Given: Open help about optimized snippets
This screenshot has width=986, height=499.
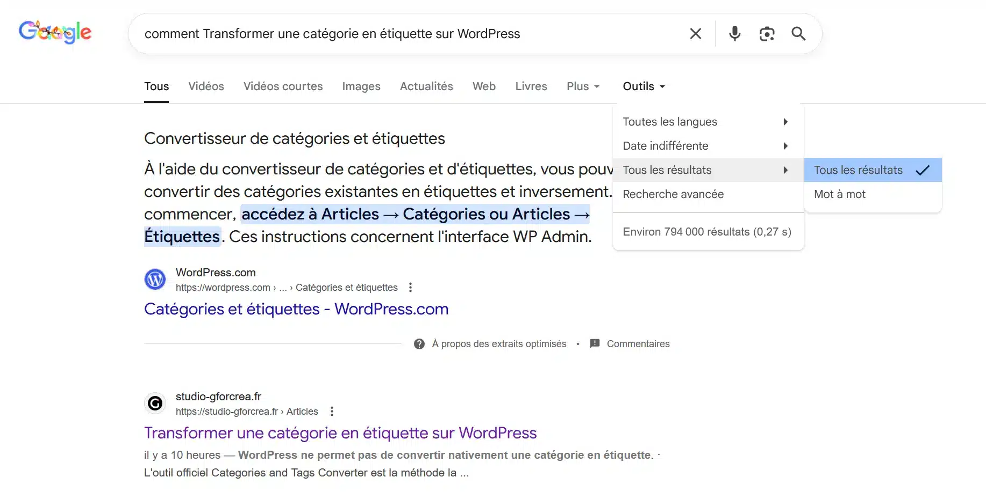Looking at the screenshot, I should coord(419,343).
